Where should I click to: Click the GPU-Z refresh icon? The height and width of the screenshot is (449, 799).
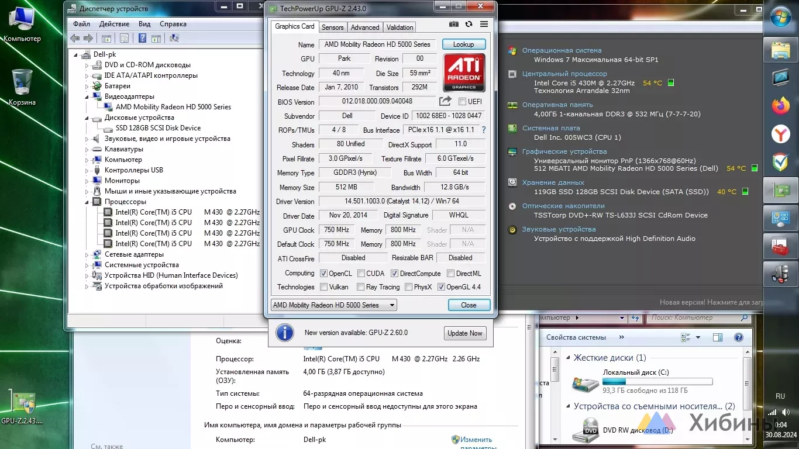point(469,24)
